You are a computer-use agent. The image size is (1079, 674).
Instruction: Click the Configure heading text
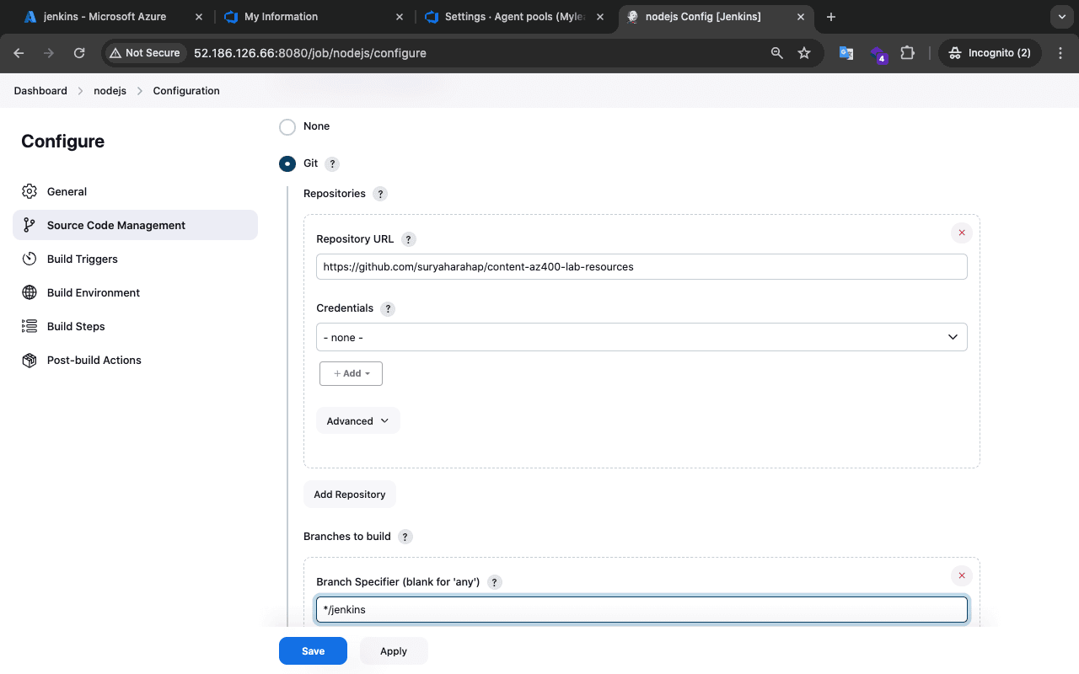[63, 142]
